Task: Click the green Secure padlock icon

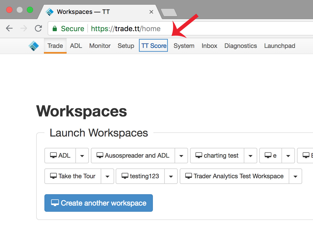Action: (x=54, y=29)
